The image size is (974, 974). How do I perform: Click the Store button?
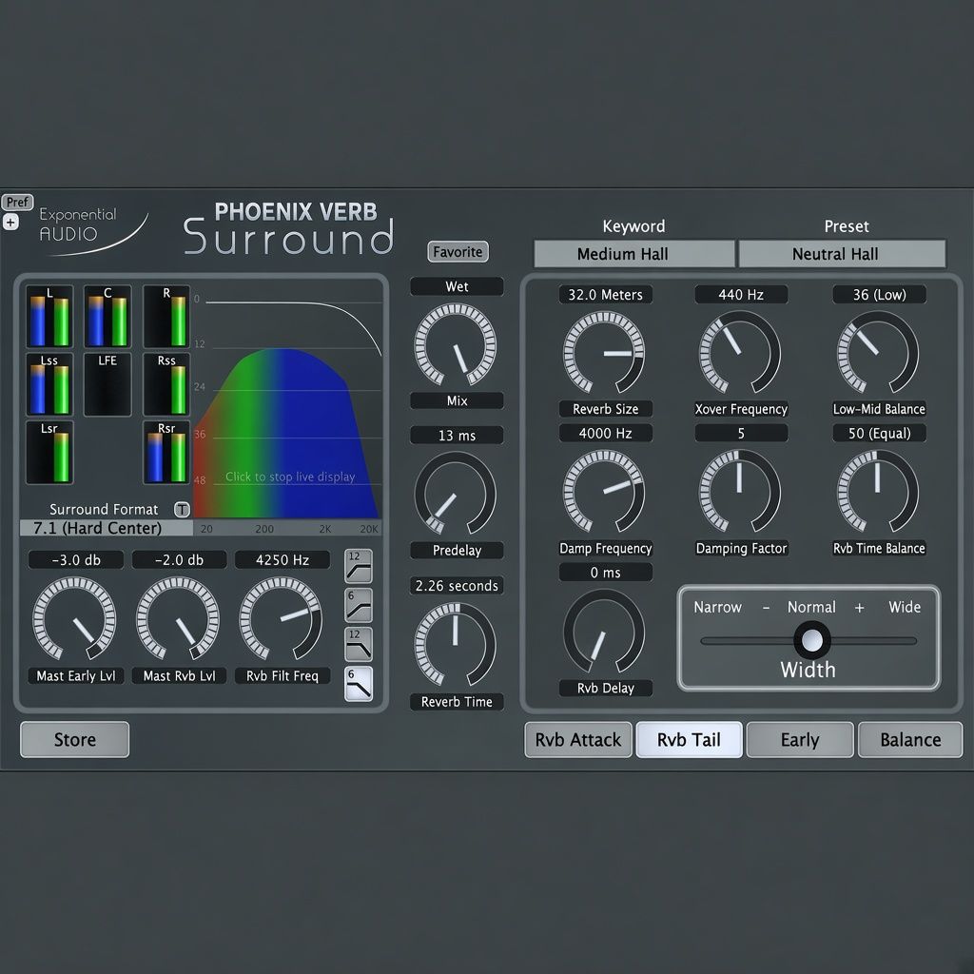74,739
